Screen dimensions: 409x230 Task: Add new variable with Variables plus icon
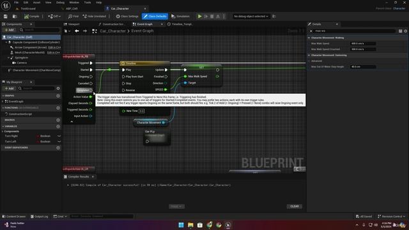(x=58, y=126)
